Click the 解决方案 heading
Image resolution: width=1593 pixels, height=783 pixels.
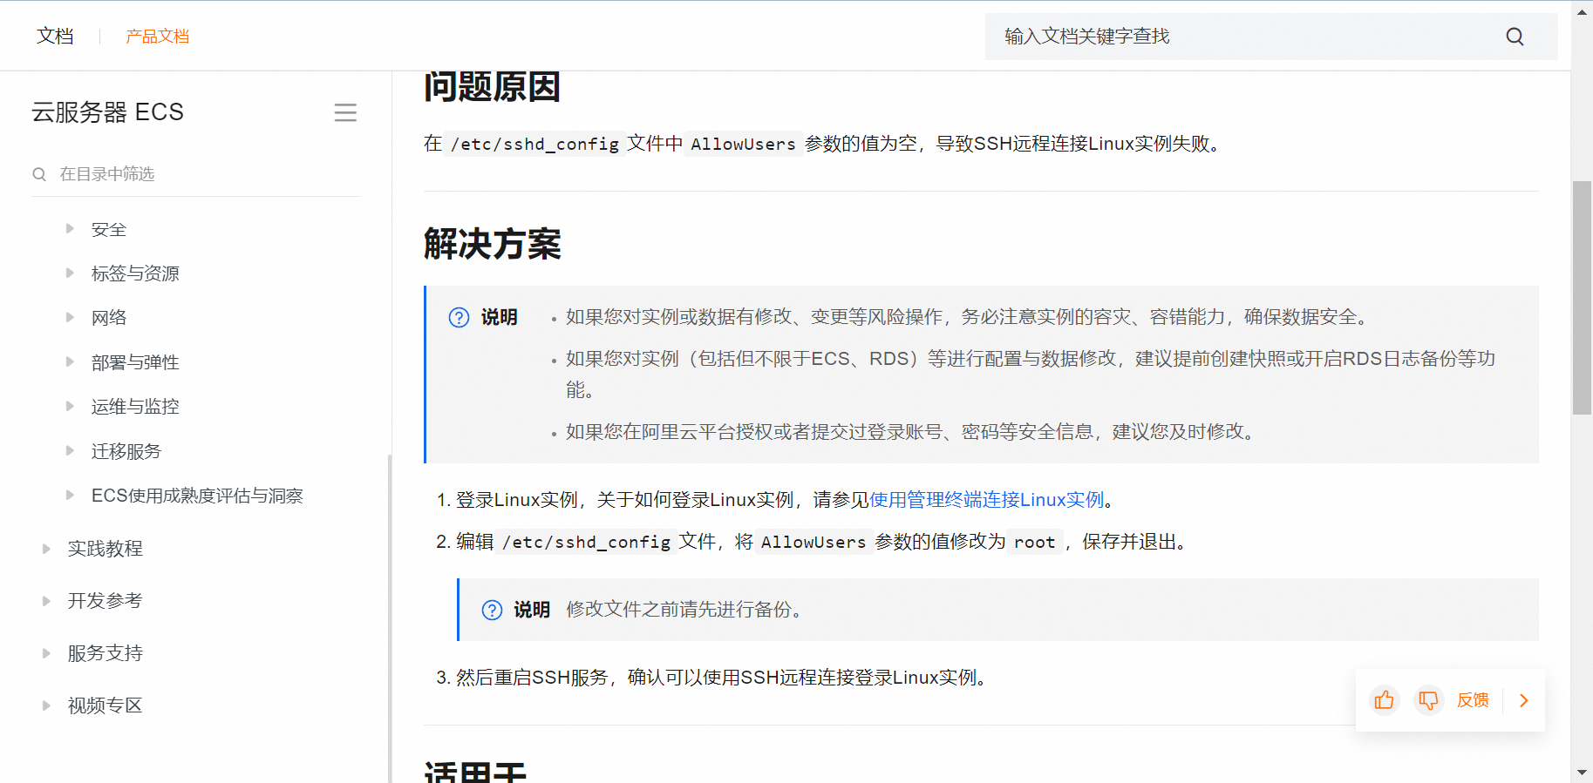coord(492,244)
